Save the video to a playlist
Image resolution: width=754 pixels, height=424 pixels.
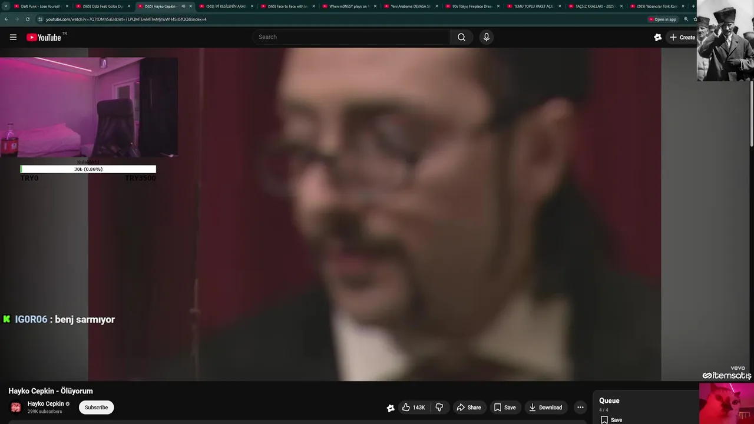pyautogui.click(x=505, y=408)
